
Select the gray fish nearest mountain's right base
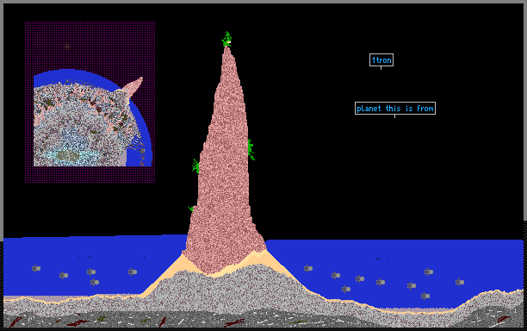(308, 268)
